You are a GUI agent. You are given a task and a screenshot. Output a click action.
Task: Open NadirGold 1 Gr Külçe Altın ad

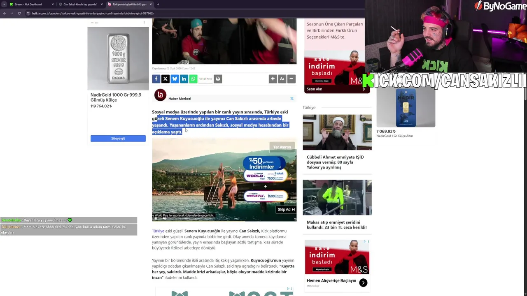pyautogui.click(x=406, y=113)
